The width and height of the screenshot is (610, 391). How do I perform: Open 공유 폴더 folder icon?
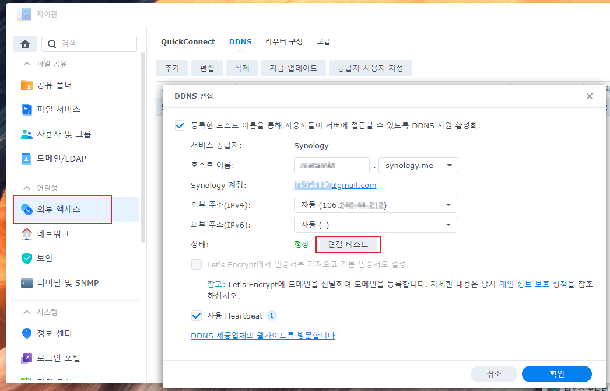click(26, 85)
